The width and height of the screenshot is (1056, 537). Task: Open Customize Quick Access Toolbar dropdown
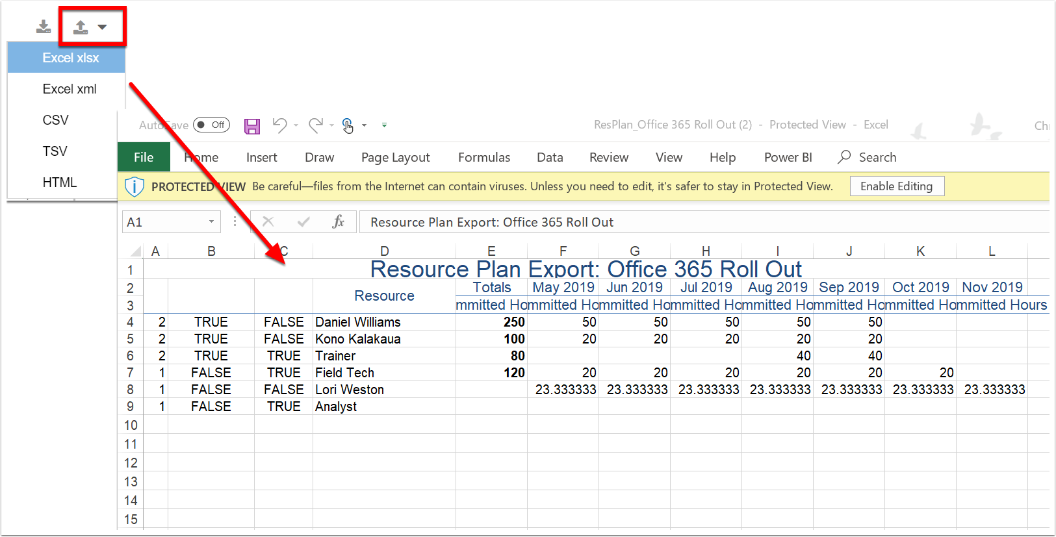pyautogui.click(x=384, y=125)
